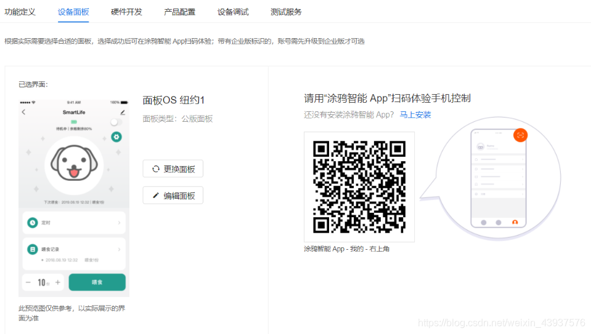Expand the 定时 row chevron

119,223
